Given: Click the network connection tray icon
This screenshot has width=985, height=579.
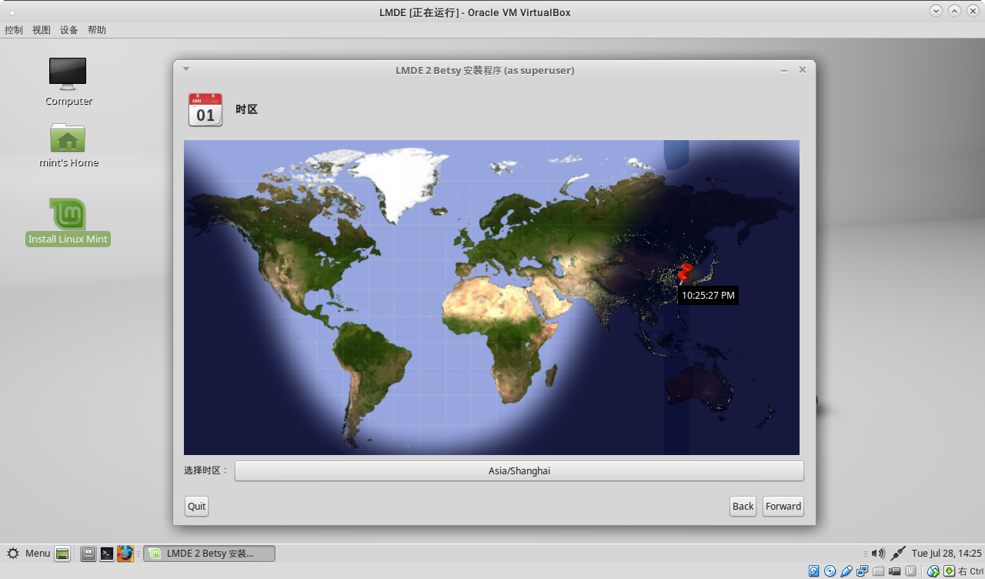Looking at the screenshot, I should 898,553.
